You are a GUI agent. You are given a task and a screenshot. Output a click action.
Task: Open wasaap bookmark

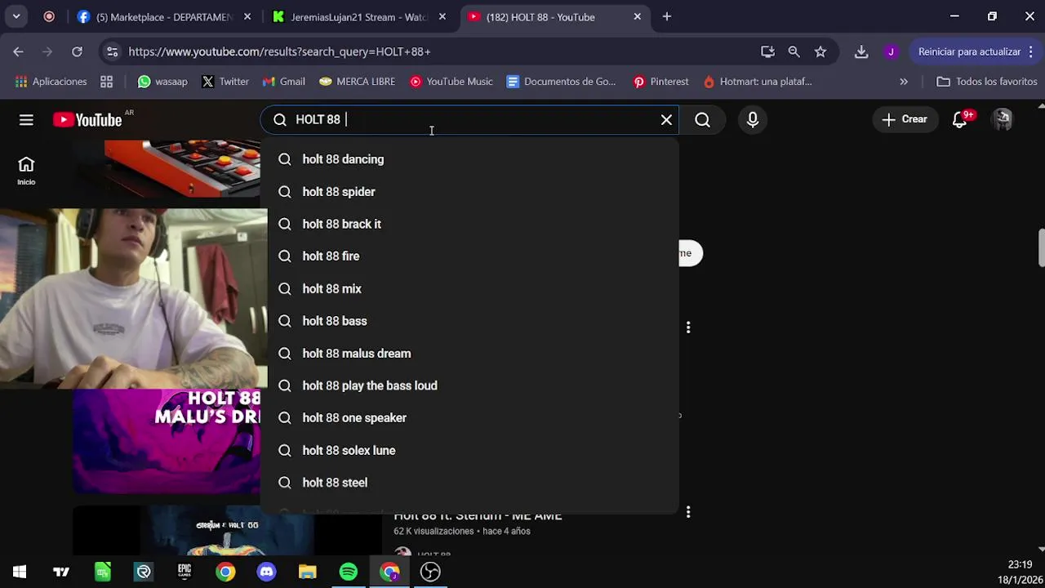162,82
